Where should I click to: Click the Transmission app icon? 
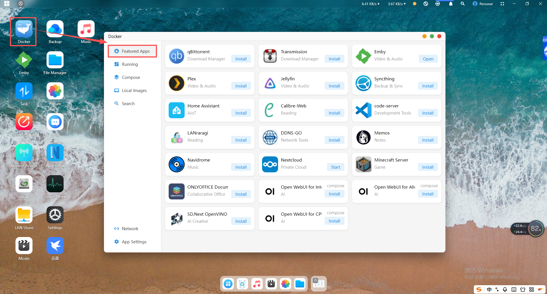click(270, 56)
